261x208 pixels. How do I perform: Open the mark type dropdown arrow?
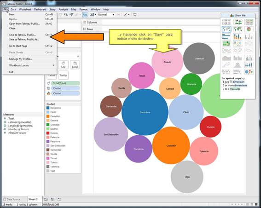click(78, 56)
